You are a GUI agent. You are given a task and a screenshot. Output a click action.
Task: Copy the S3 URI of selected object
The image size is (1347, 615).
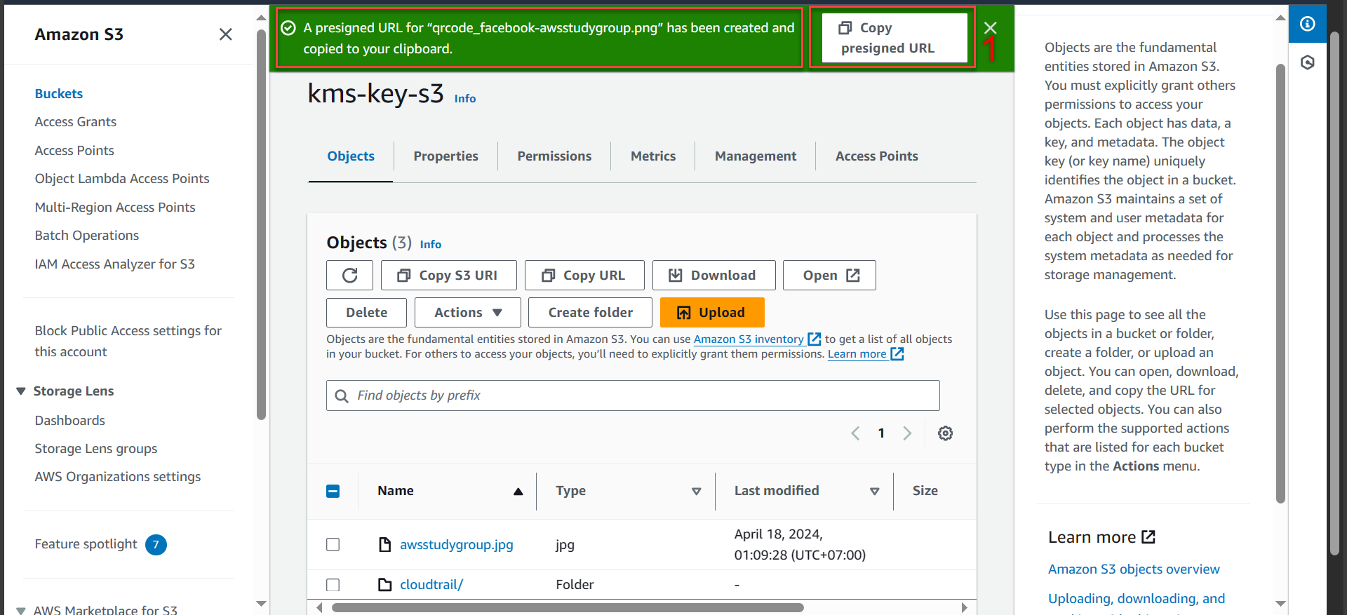pyautogui.click(x=449, y=276)
